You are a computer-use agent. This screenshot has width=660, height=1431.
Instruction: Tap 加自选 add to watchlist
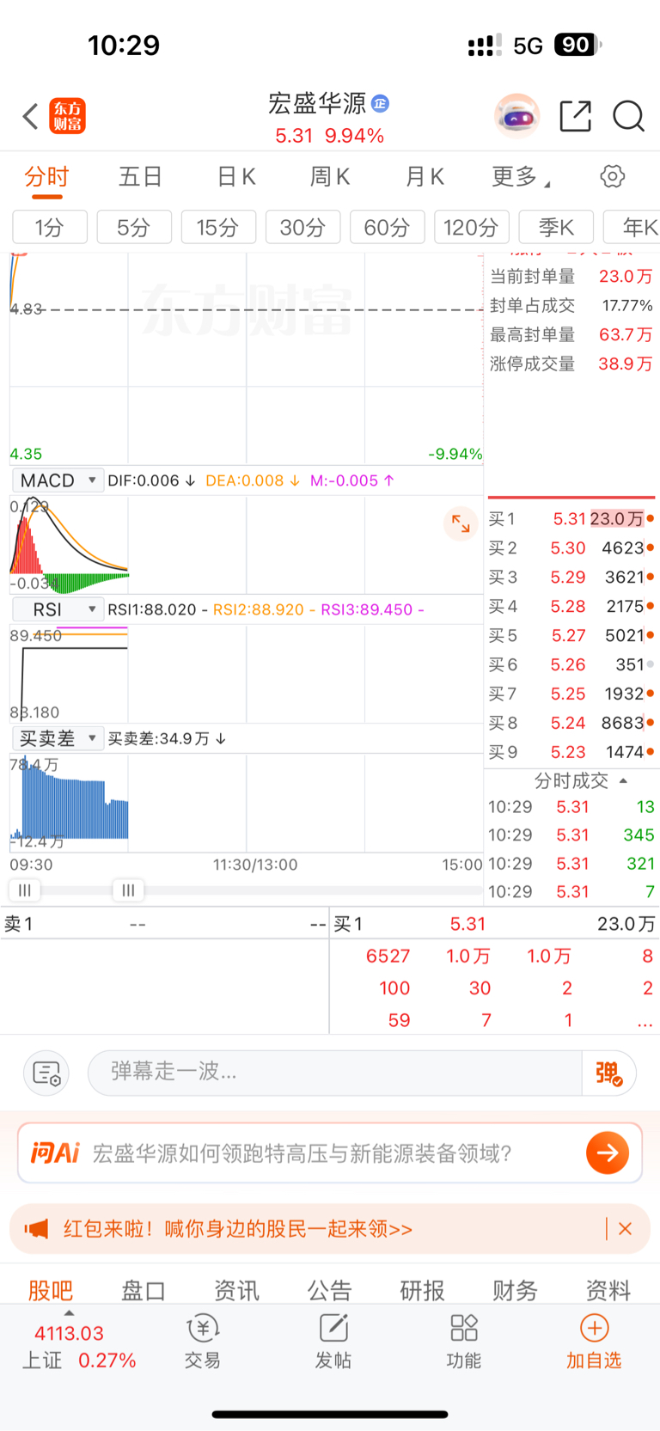[x=594, y=1342]
